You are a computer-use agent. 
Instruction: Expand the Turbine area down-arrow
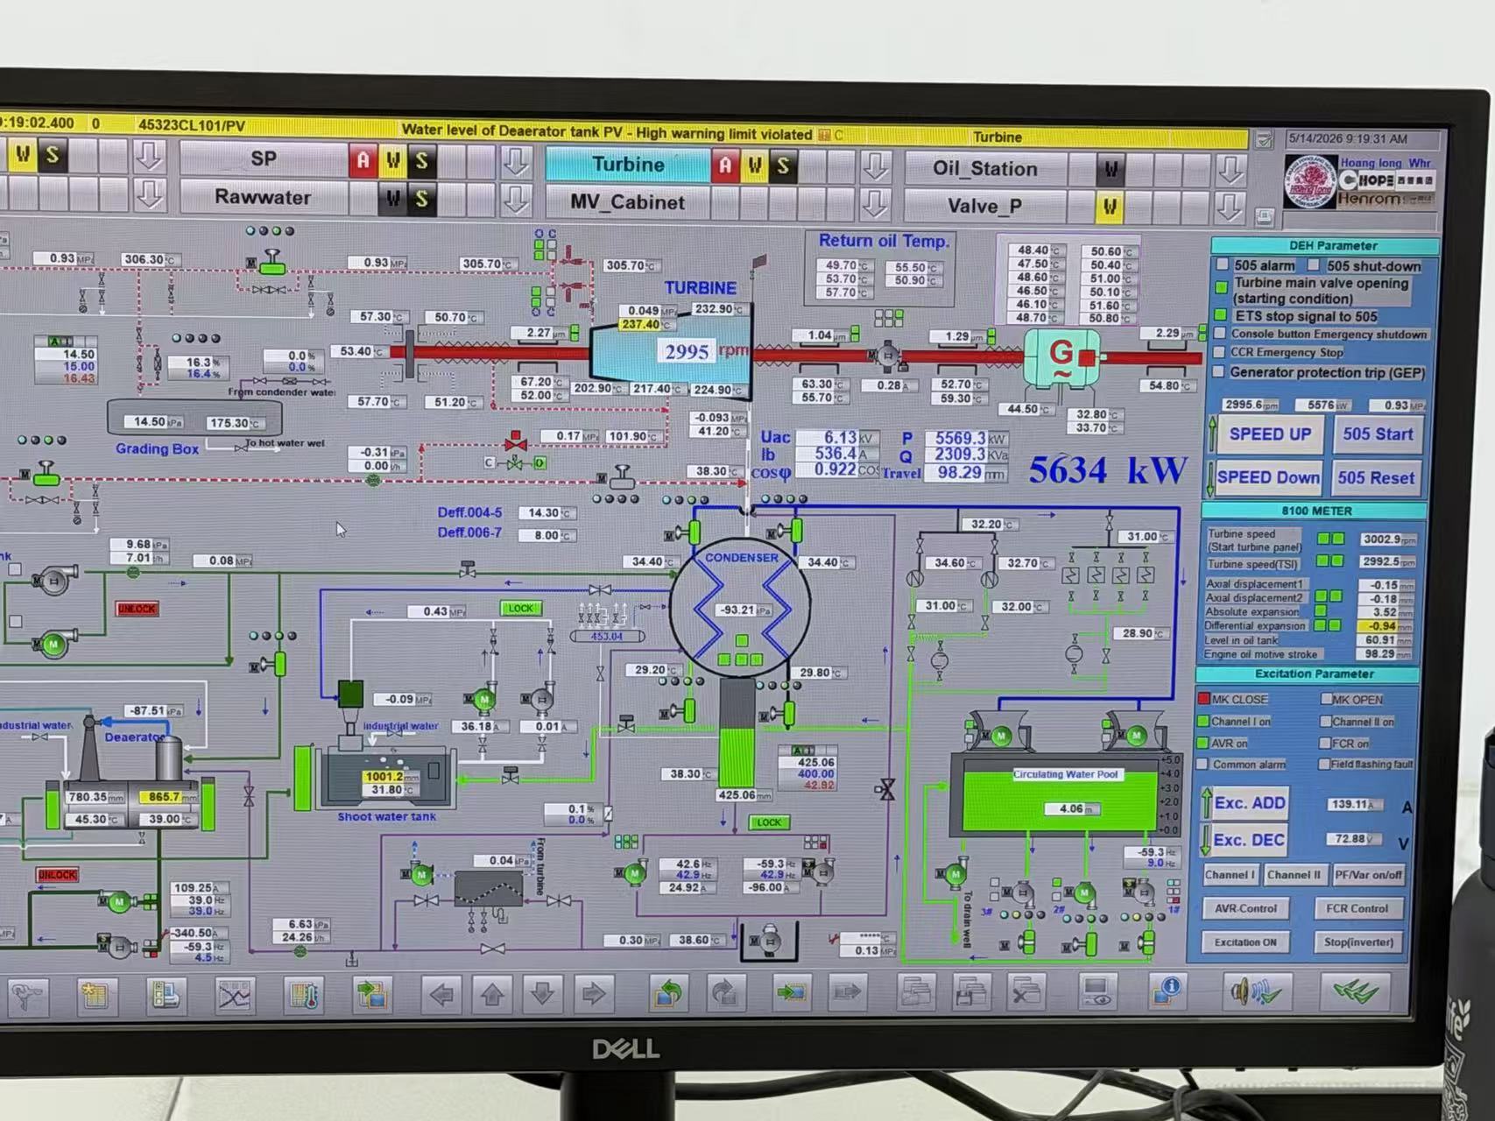coord(876,166)
